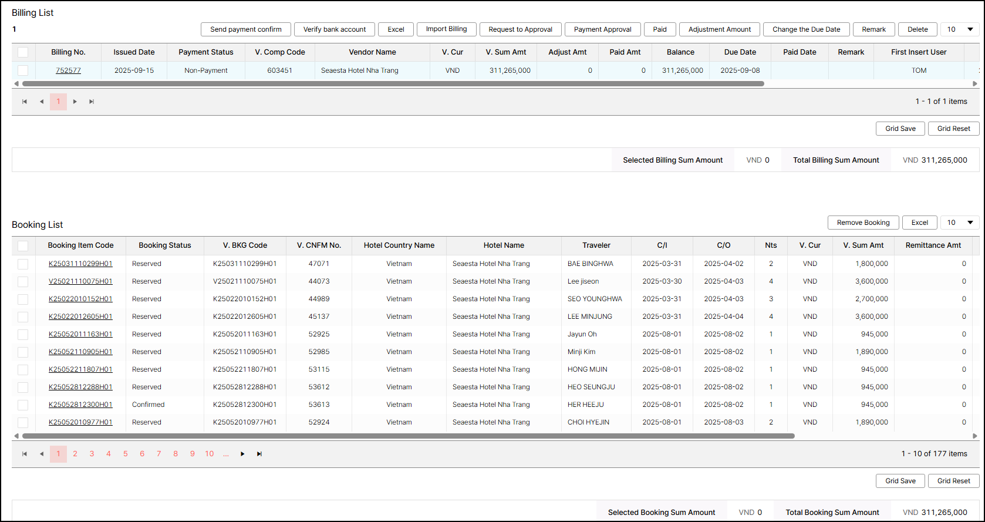Tick checkbox for booking K25031110299H01
Image resolution: width=985 pixels, height=522 pixels.
pyautogui.click(x=23, y=264)
